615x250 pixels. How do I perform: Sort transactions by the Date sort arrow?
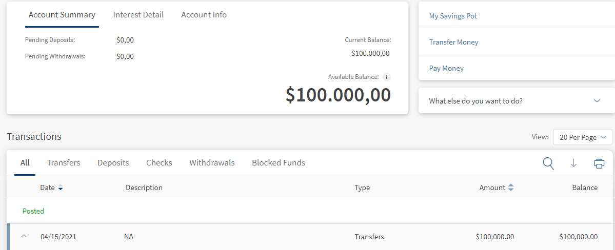pyautogui.click(x=61, y=188)
